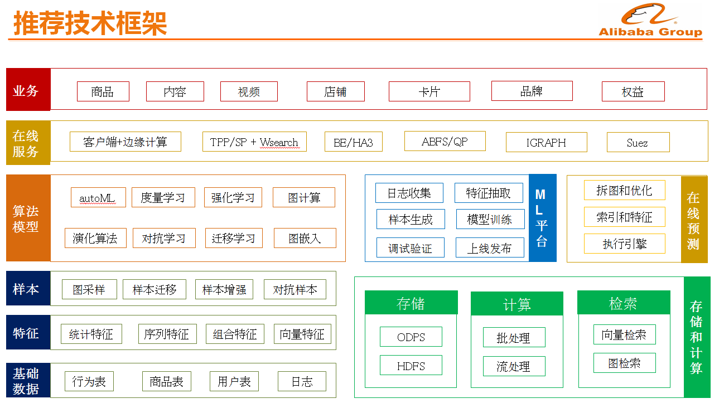Switch to the 业务 layer row

tap(27, 89)
